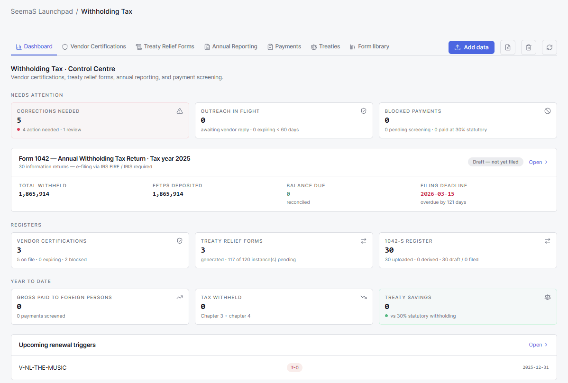Click the '0 payments screened' text
Image resolution: width=568 pixels, height=383 pixels.
pyautogui.click(x=41, y=316)
